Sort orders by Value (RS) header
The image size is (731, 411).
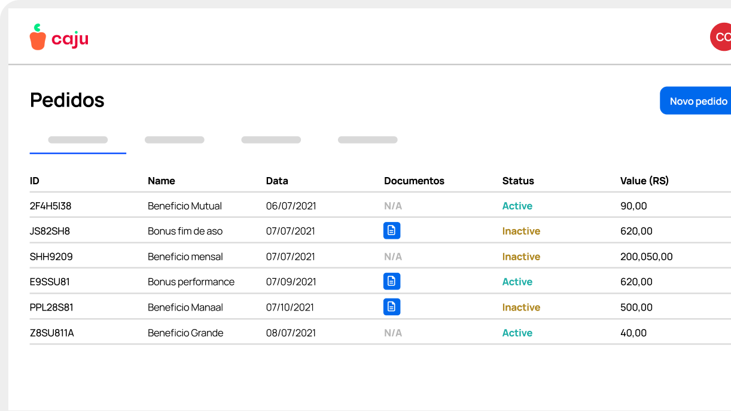pos(644,181)
